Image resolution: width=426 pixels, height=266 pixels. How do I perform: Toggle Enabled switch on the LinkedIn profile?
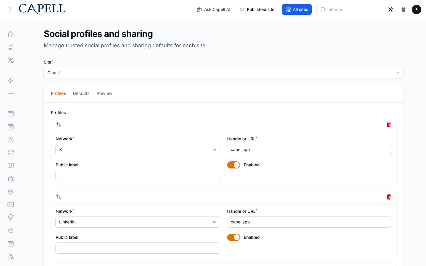(234, 237)
